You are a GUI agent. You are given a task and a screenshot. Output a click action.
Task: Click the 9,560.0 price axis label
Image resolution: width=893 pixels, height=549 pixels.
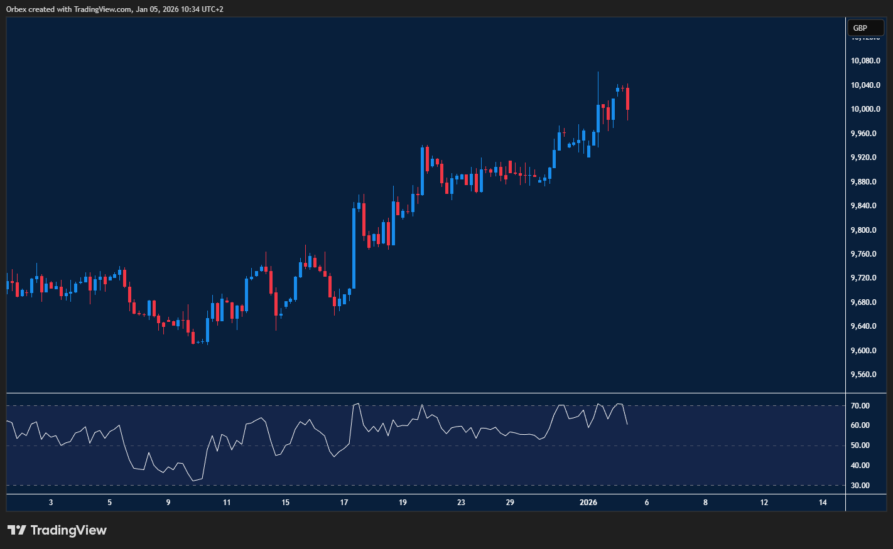865,375
